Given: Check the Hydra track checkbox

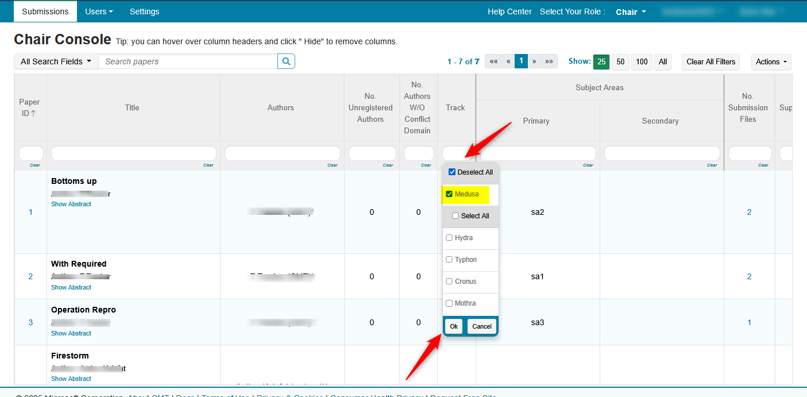Looking at the screenshot, I should [449, 238].
